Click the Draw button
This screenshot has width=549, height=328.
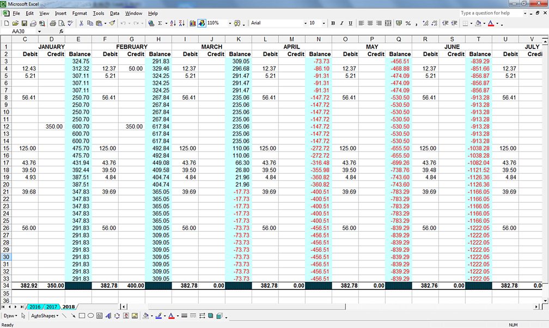click(x=9, y=315)
